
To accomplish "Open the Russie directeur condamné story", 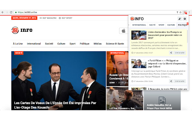I will (119, 77).
